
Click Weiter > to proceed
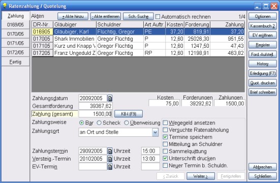[x=201, y=176]
